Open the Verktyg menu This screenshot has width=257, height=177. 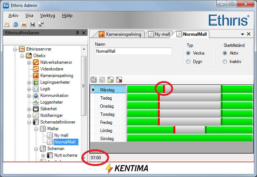pyautogui.click(x=48, y=16)
